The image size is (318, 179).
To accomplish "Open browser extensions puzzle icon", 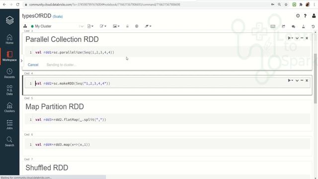I will click(301, 4).
